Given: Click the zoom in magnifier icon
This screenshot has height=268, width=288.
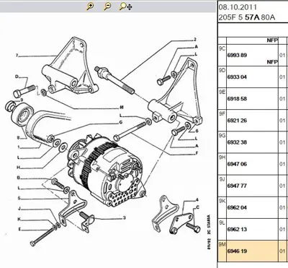Looking at the screenshot, I should pyautogui.click(x=90, y=7).
